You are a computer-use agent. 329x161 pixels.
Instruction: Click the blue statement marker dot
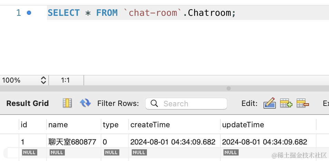[29, 13]
